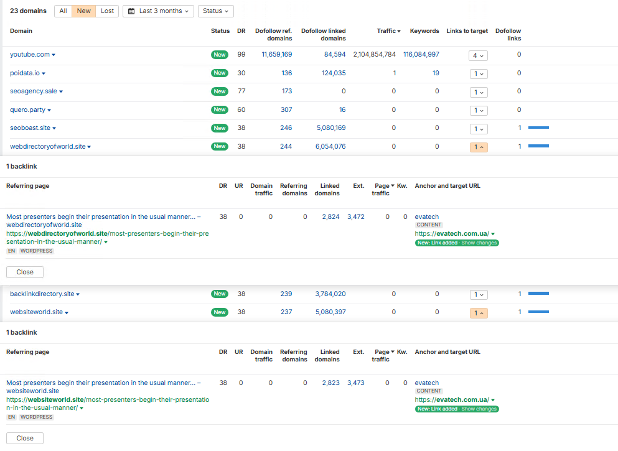The height and width of the screenshot is (451, 618).
Task: Expand links to target for youtube.com
Action: tap(478, 55)
